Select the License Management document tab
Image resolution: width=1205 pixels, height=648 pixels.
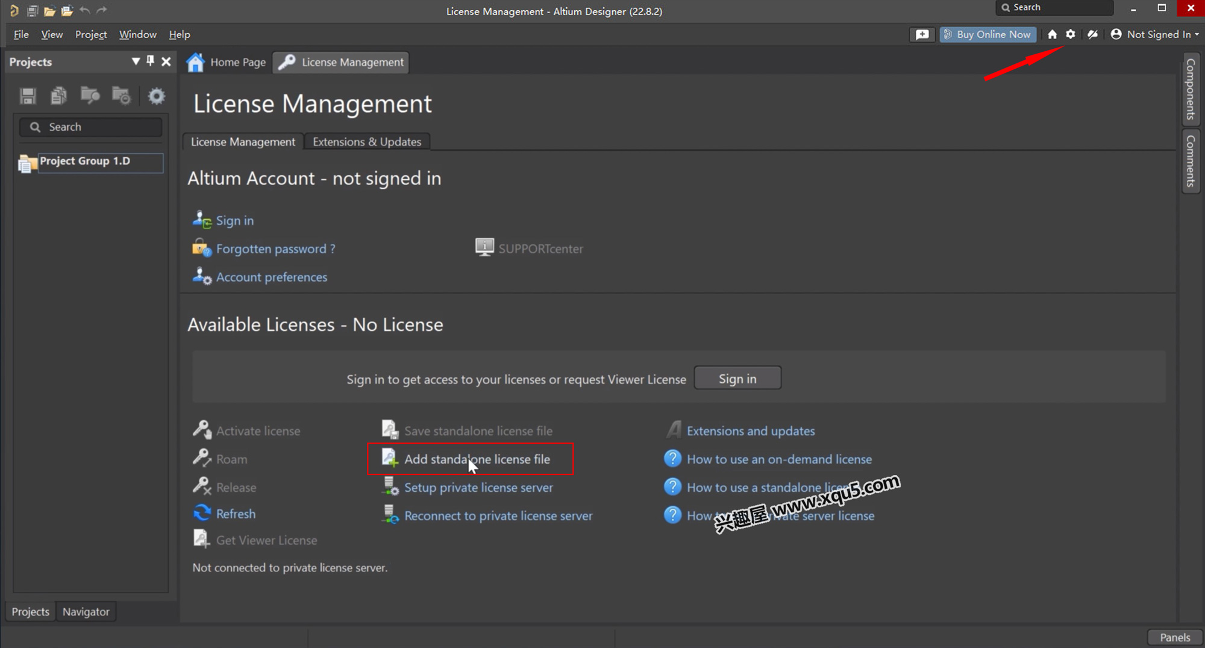tap(341, 62)
